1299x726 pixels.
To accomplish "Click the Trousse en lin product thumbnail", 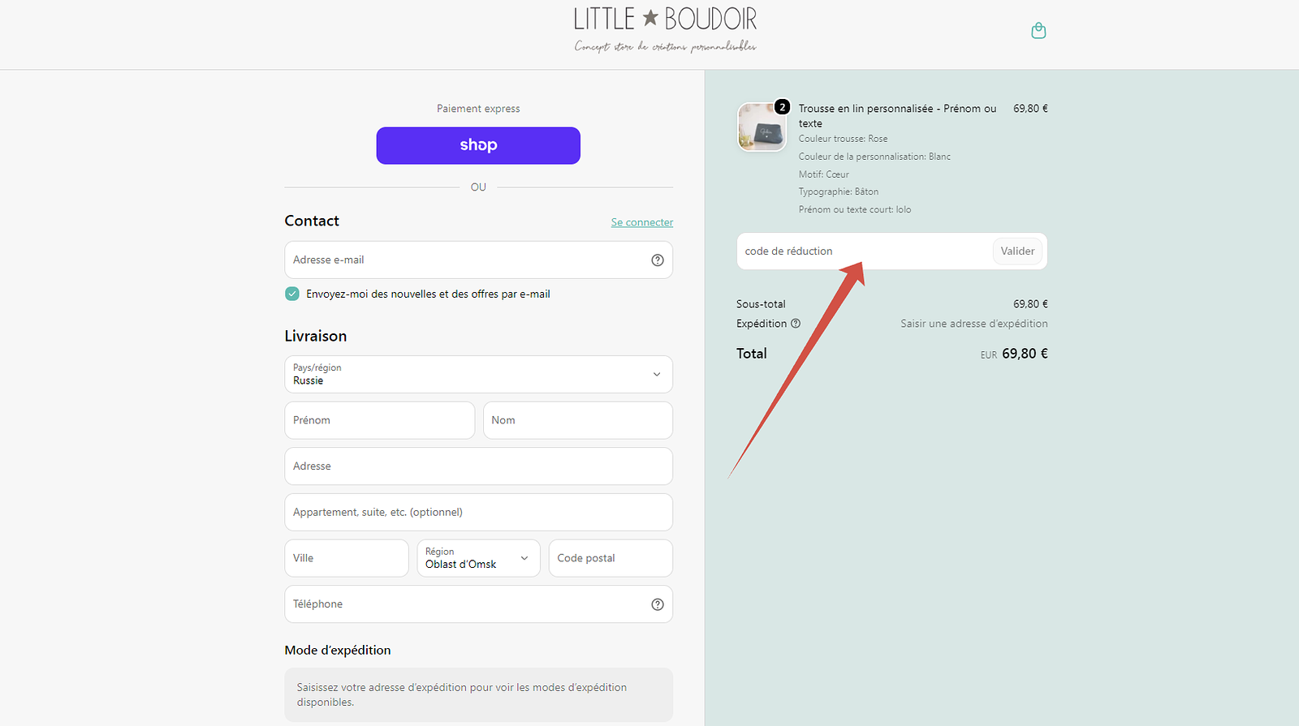I will (762, 127).
